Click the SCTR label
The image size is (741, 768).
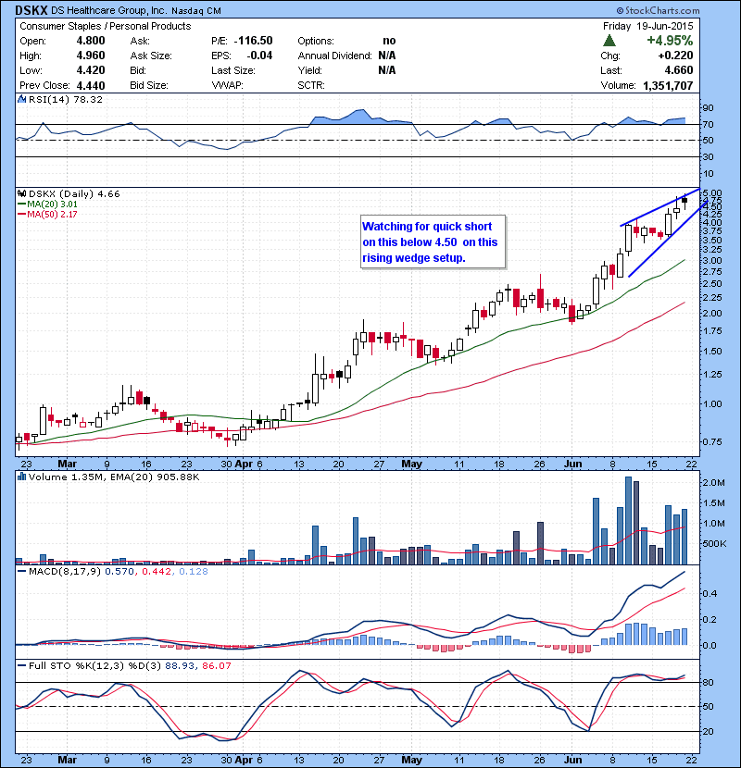311,85
